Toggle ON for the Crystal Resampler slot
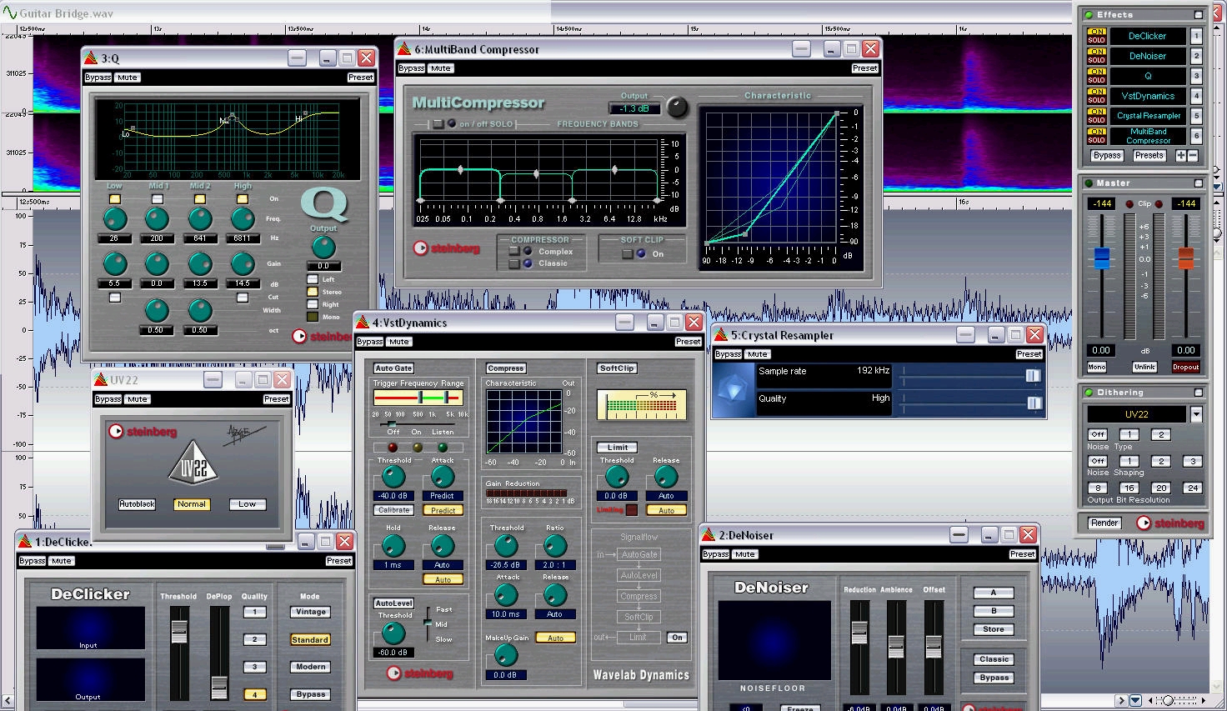The height and width of the screenshot is (711, 1227). click(1096, 112)
